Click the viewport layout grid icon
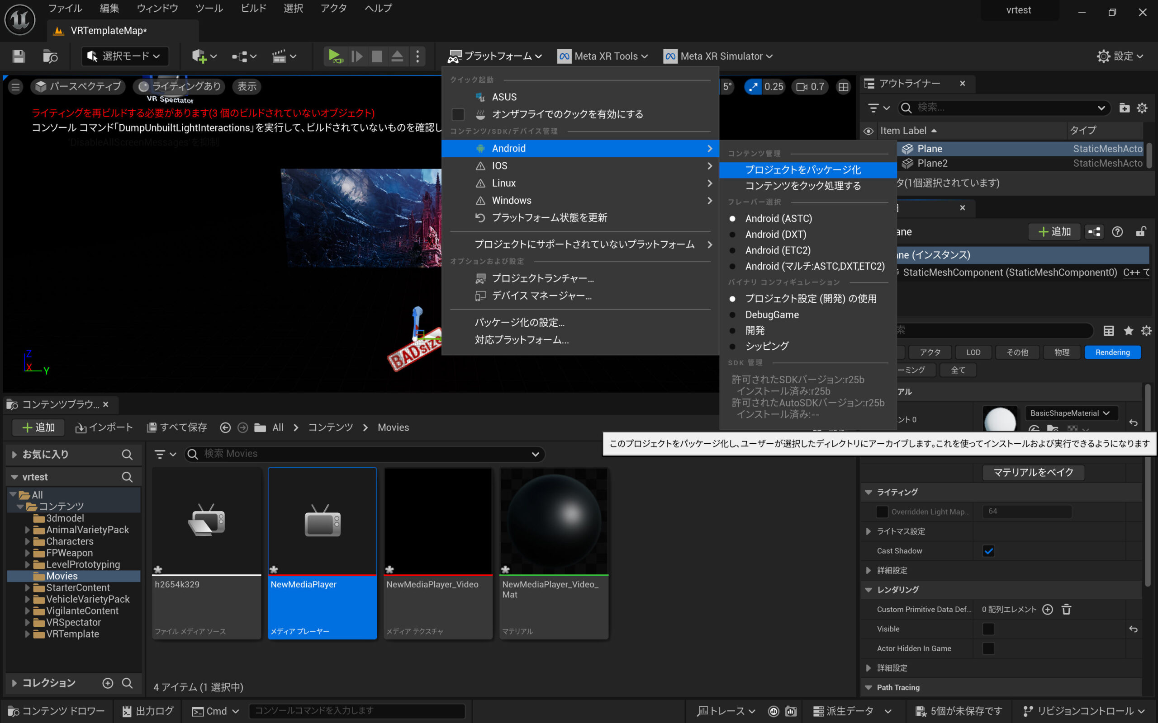 point(843,87)
